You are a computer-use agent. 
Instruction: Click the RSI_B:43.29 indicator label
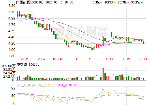(47, 85)
